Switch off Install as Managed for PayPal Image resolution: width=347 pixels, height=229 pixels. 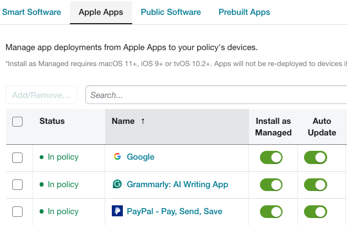click(271, 212)
